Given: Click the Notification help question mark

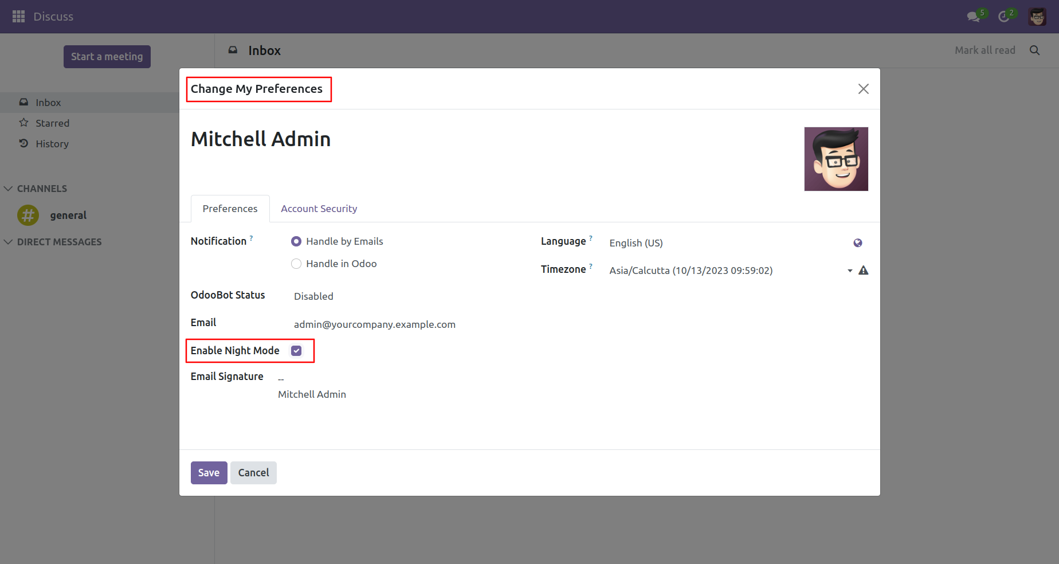Looking at the screenshot, I should [251, 237].
